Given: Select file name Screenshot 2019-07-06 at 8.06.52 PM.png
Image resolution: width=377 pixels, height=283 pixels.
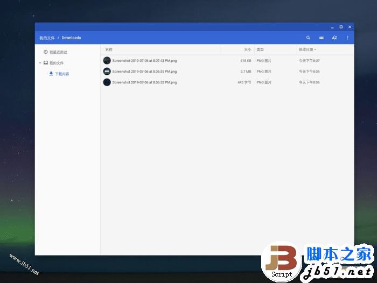Looking at the screenshot, I should [144, 82].
